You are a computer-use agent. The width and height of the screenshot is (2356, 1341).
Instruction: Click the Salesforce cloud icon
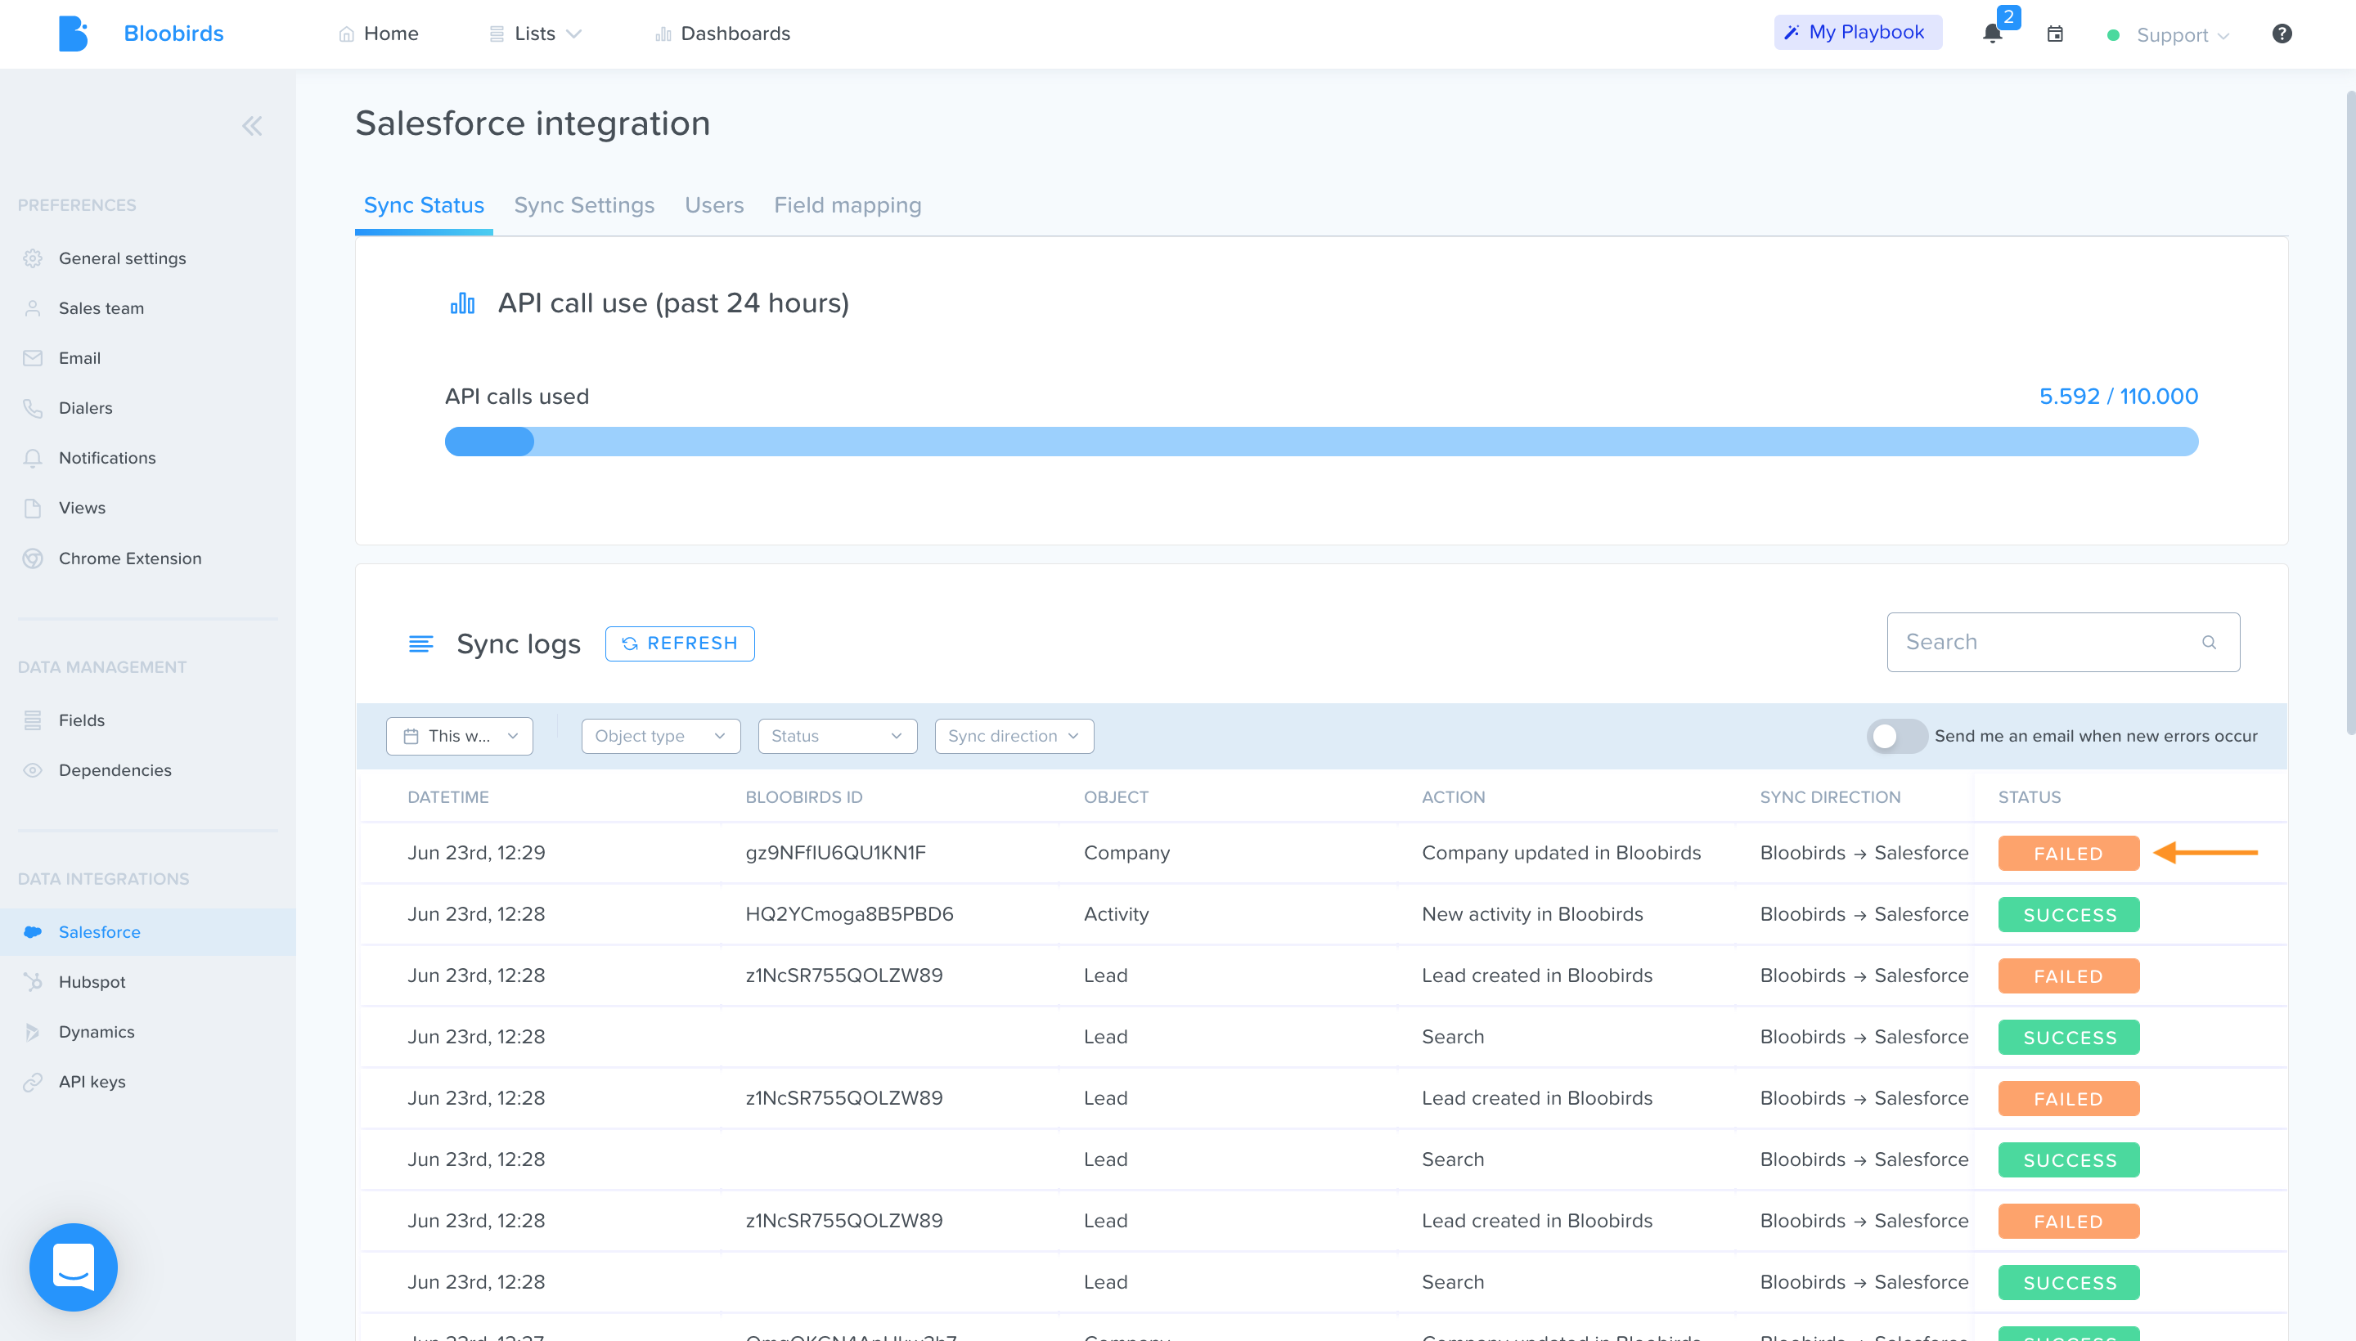pos(34,932)
